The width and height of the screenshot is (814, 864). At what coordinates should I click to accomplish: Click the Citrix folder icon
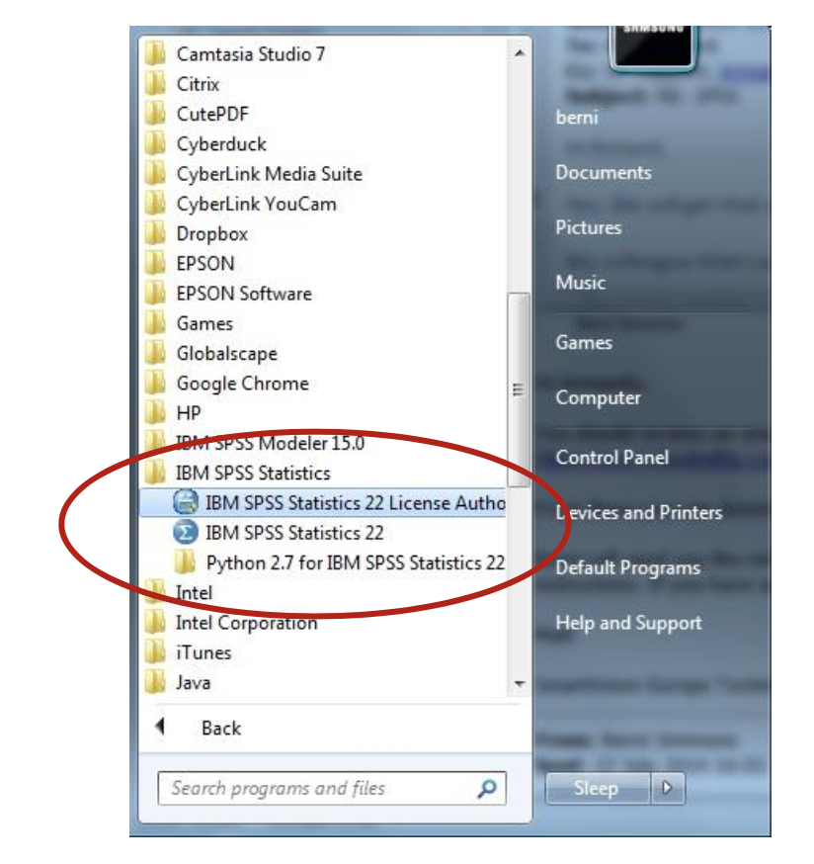tap(156, 84)
